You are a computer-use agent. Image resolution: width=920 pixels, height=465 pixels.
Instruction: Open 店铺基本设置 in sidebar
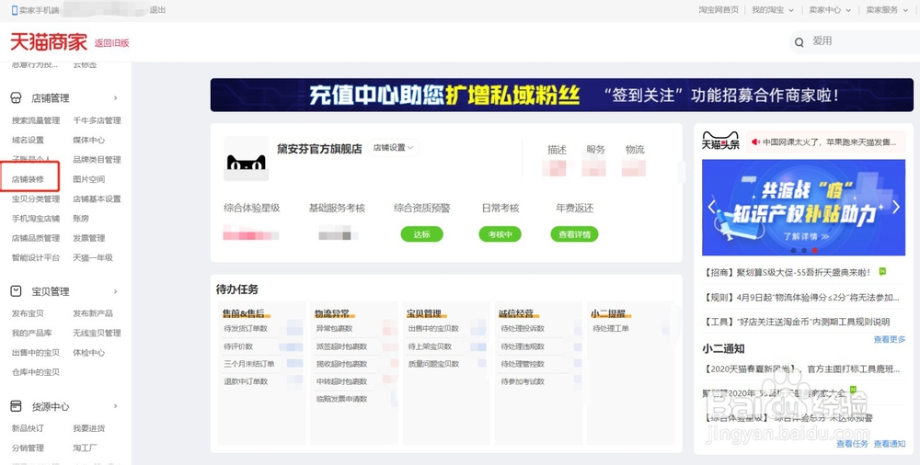point(97,198)
